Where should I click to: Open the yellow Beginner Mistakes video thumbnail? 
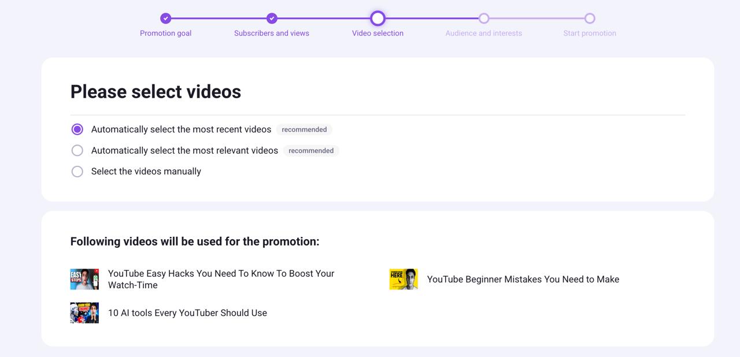click(x=404, y=279)
